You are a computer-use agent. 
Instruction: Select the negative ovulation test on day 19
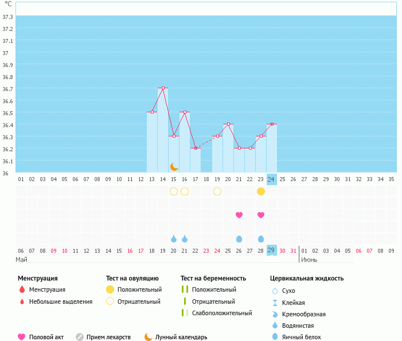click(217, 191)
